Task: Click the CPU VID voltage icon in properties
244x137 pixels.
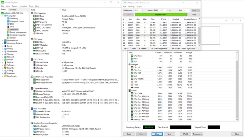Action: click(34, 33)
